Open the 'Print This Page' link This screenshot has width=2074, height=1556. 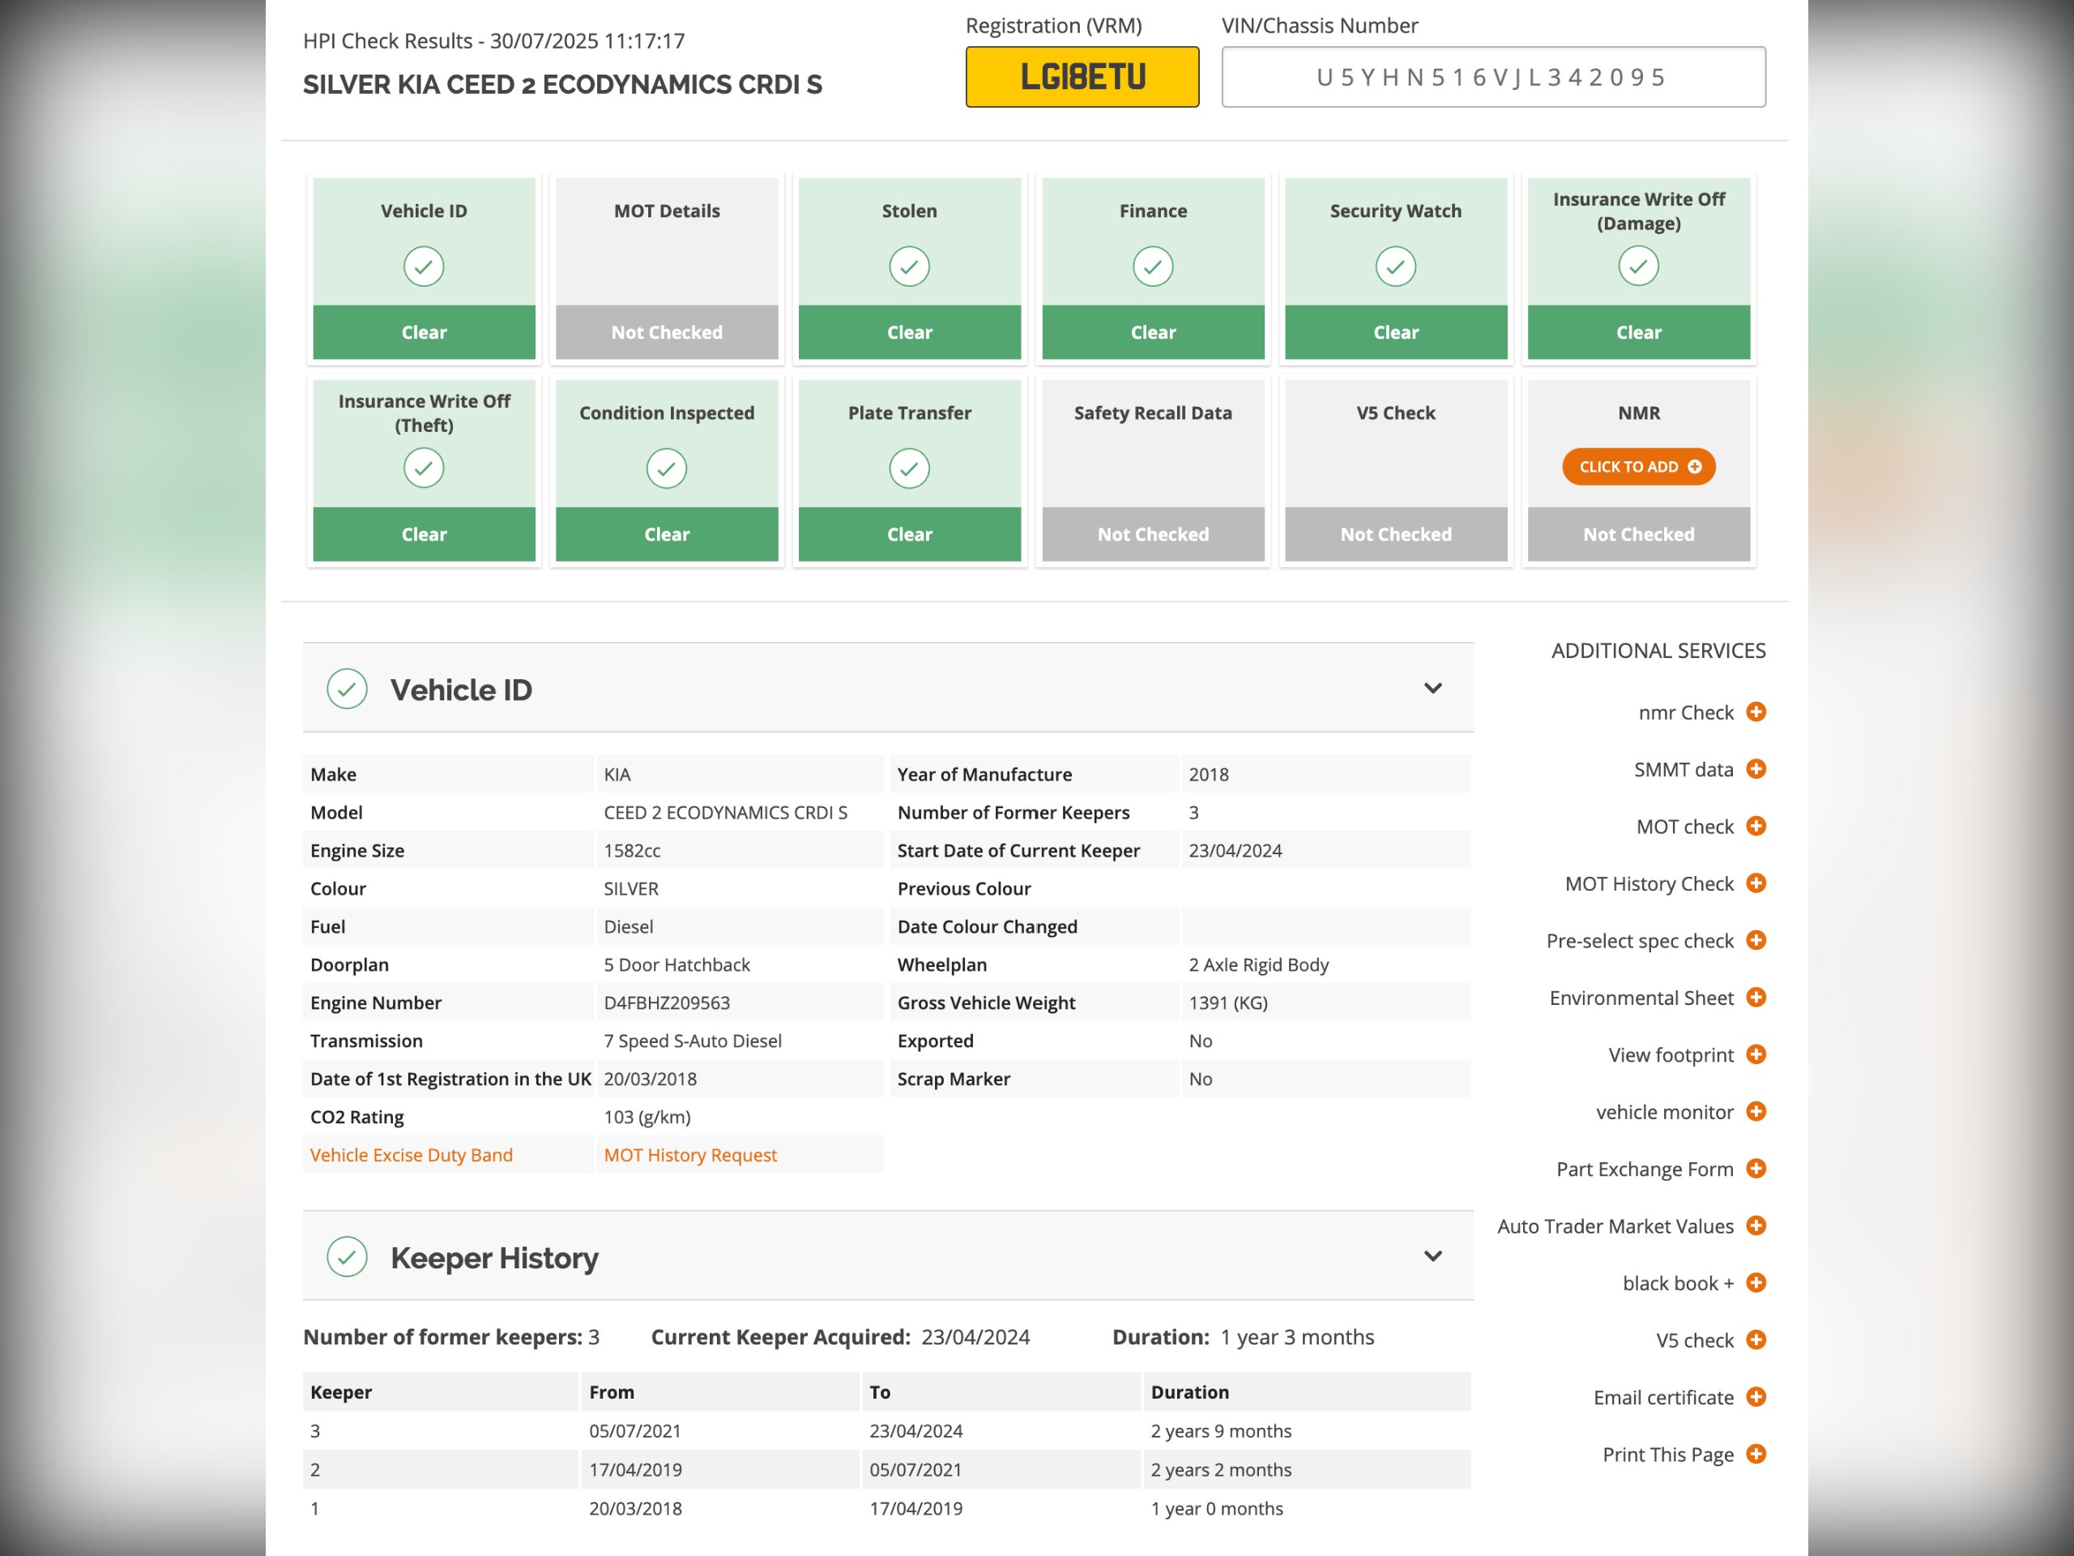[x=1668, y=1455]
